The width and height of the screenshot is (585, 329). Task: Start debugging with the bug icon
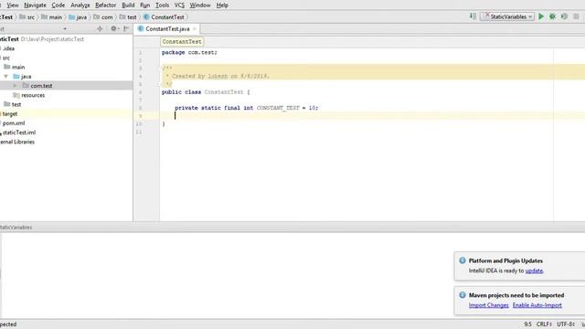[x=552, y=16]
